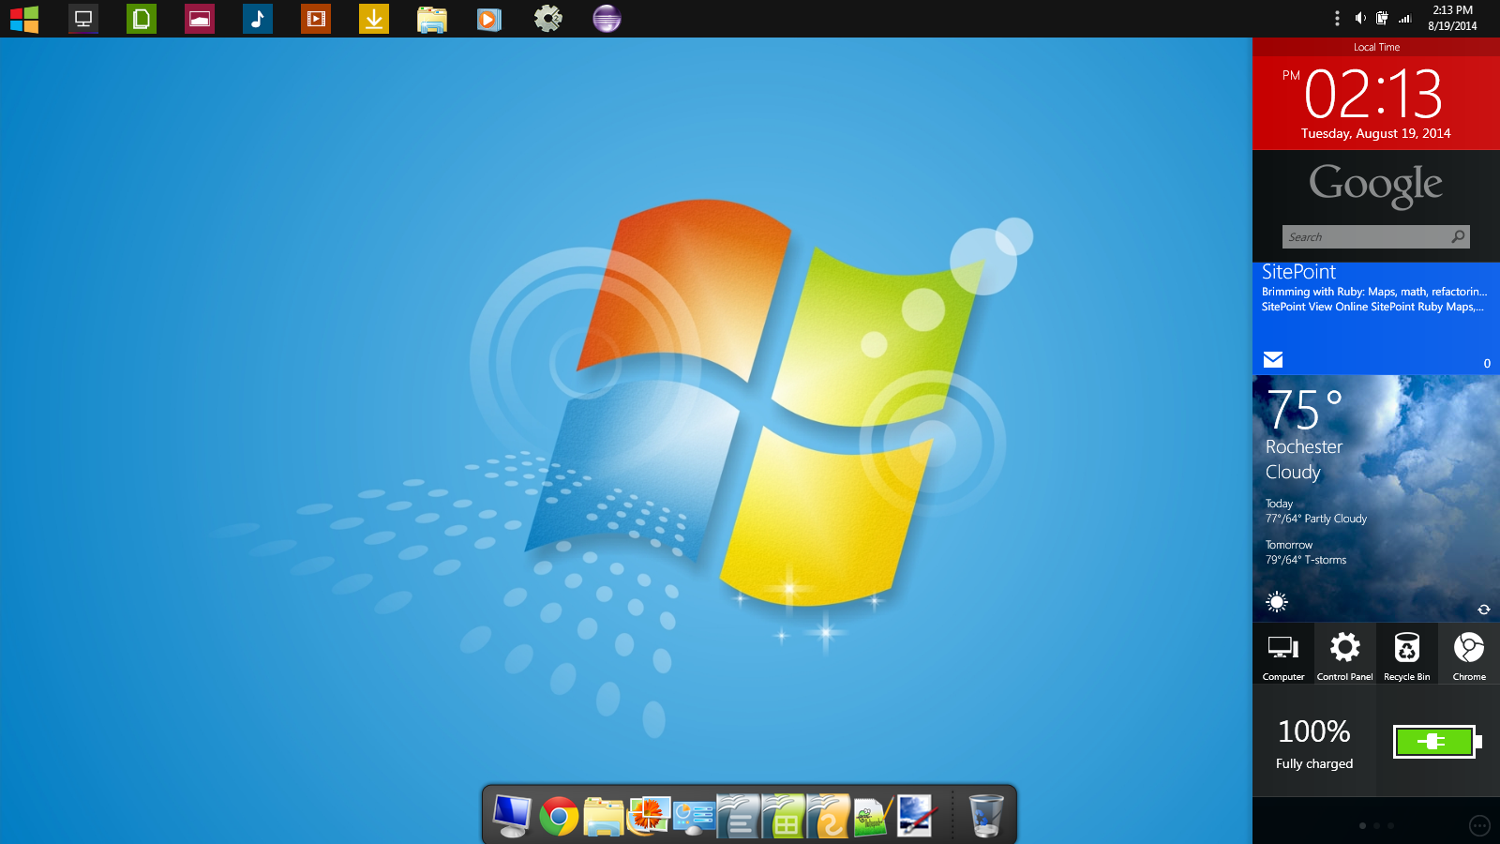The height and width of the screenshot is (844, 1500).
Task: Click the Google logo in sidebar
Action: point(1375,185)
